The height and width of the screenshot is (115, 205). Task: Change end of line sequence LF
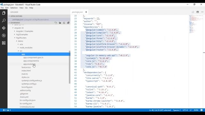coord(191,110)
